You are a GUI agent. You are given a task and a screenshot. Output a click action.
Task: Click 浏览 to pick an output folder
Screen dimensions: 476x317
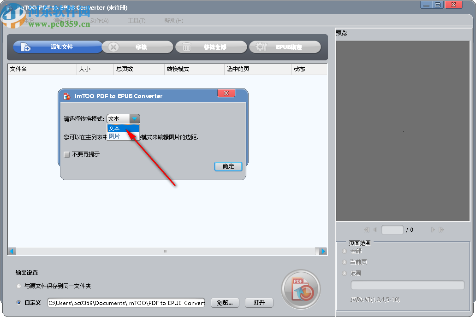(x=225, y=303)
